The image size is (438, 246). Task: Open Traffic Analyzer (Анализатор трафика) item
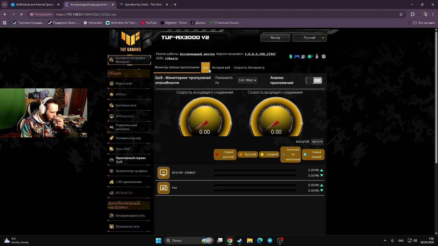click(x=129, y=171)
